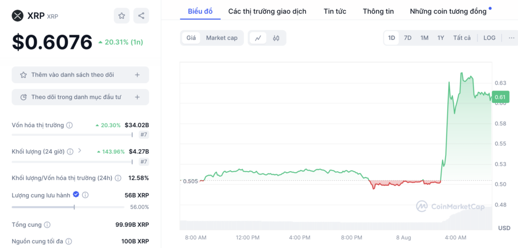Click the $0.6076 price value
Image resolution: width=518 pixels, height=248 pixels.
pos(52,43)
